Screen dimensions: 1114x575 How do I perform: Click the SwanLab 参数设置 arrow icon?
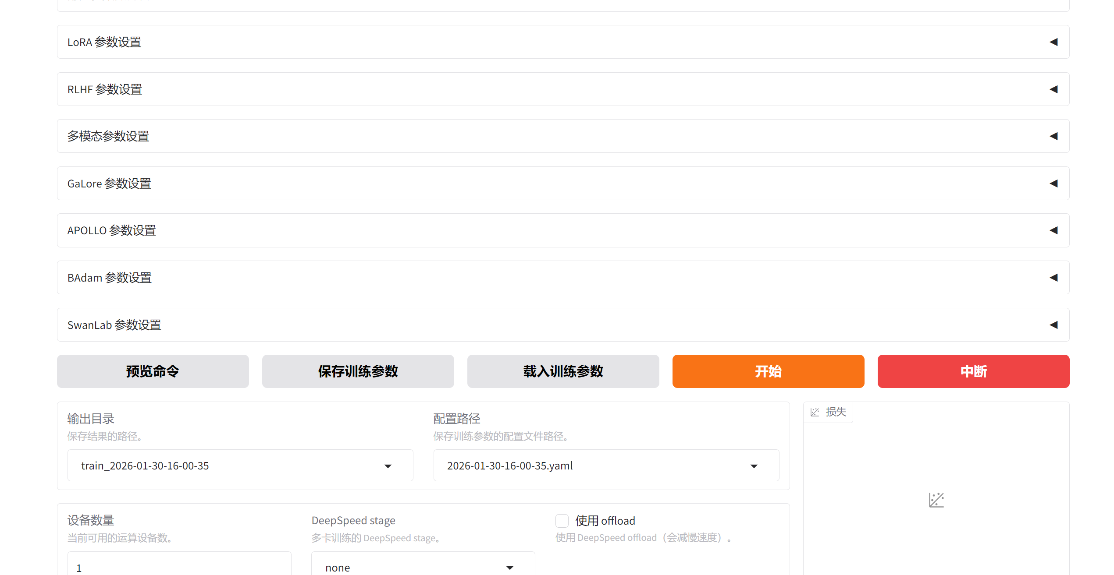click(x=1053, y=325)
